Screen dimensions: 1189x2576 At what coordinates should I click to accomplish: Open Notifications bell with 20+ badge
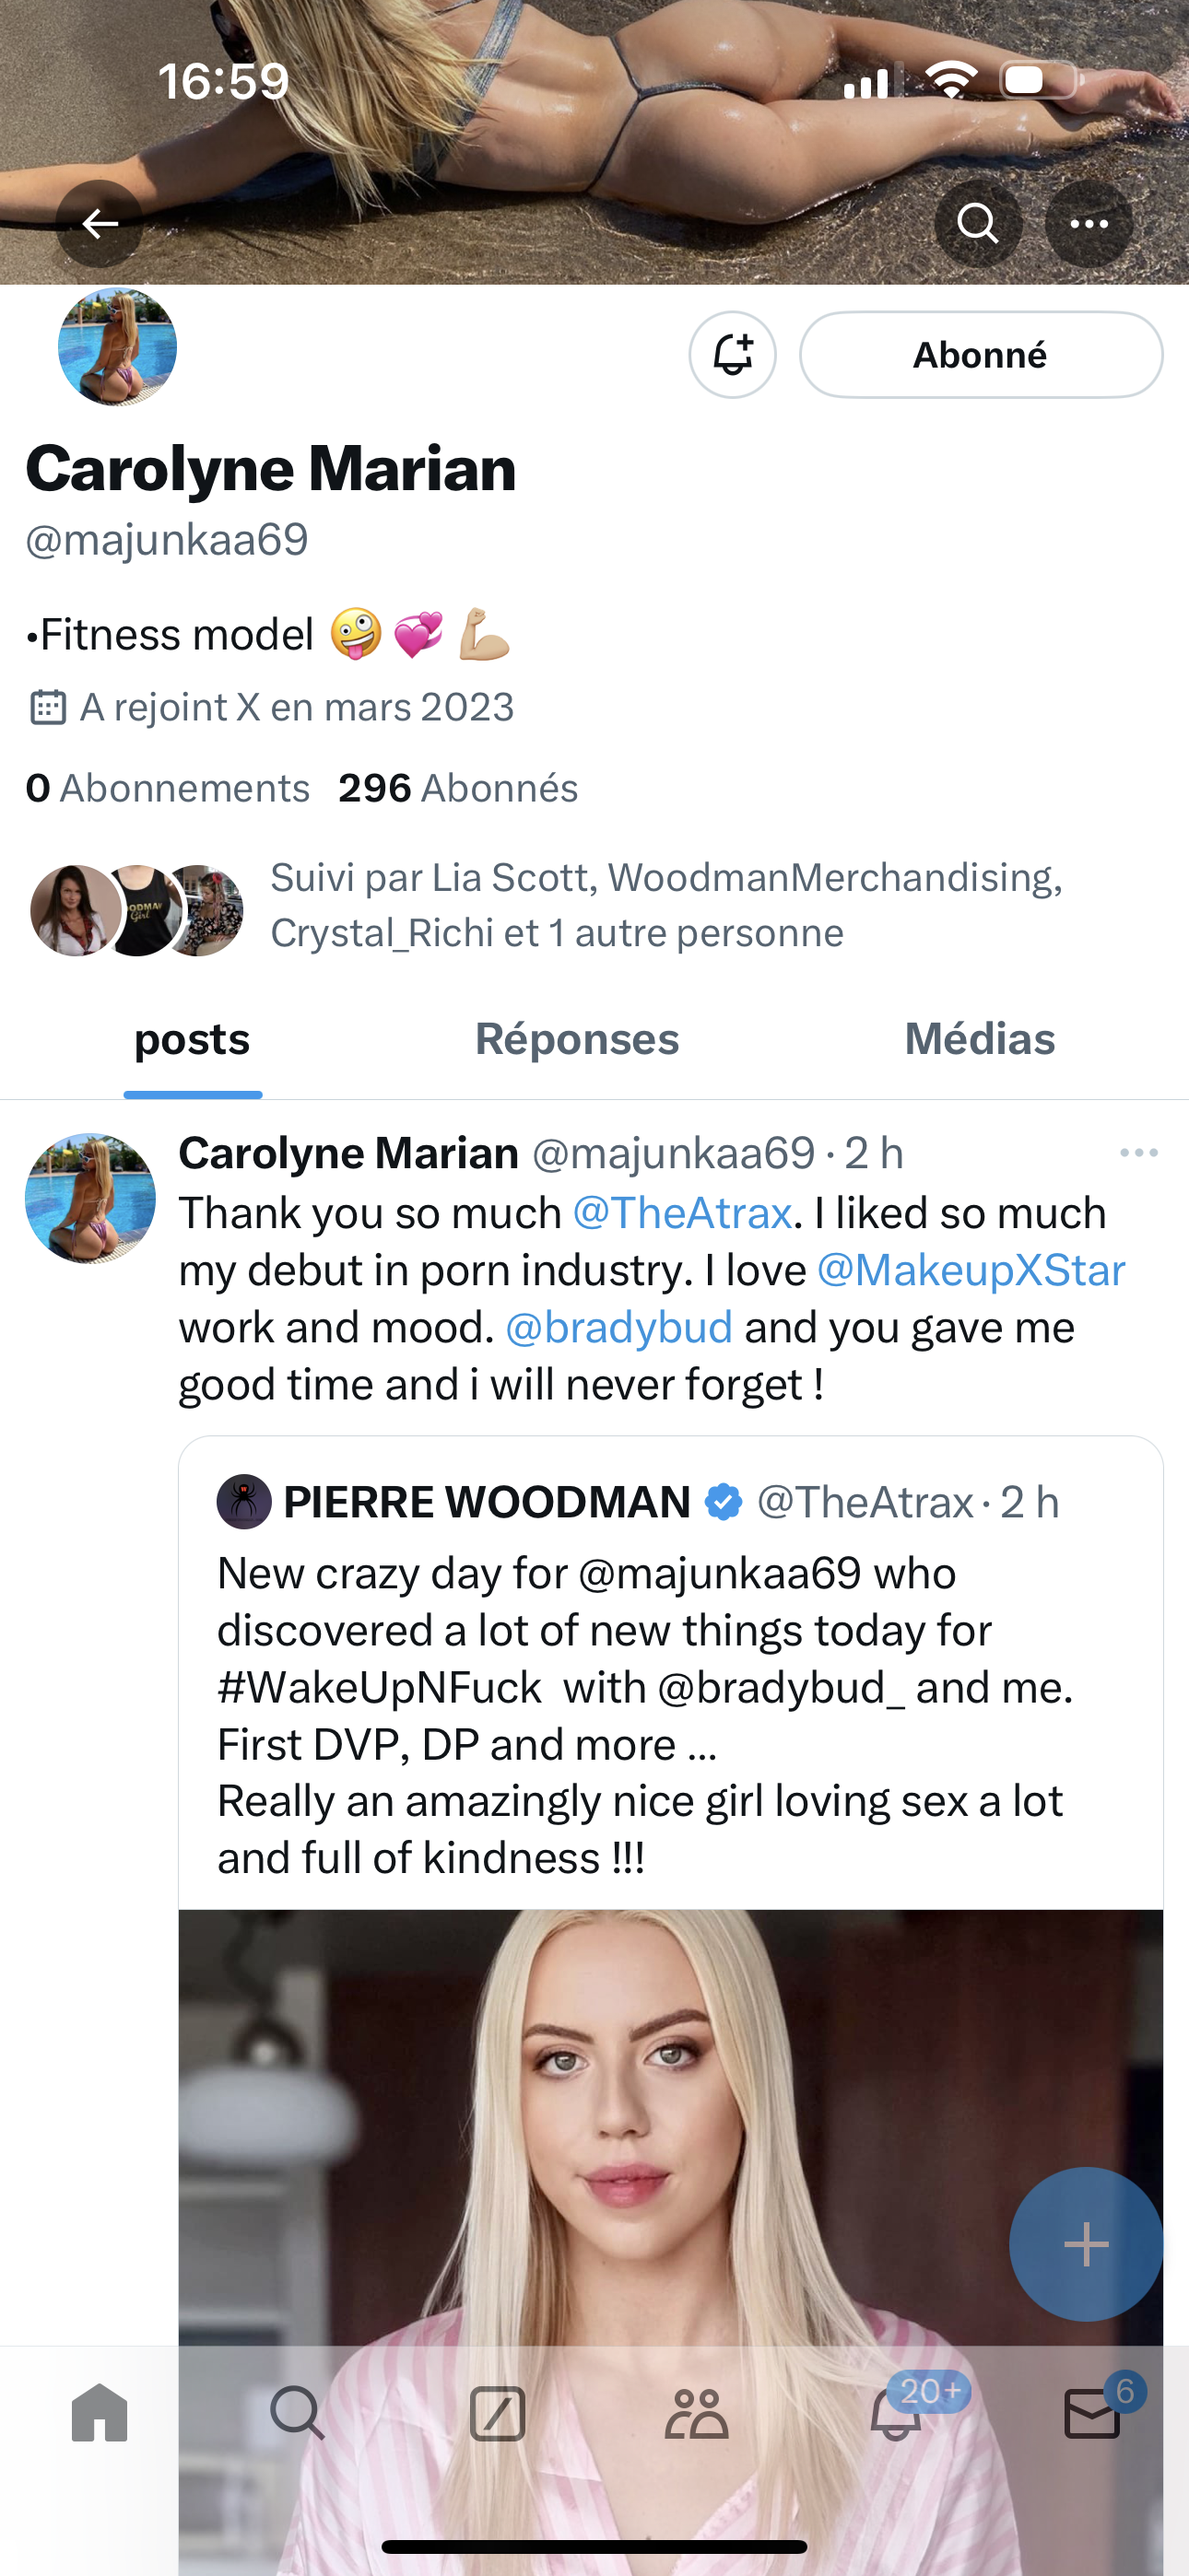tap(895, 2414)
